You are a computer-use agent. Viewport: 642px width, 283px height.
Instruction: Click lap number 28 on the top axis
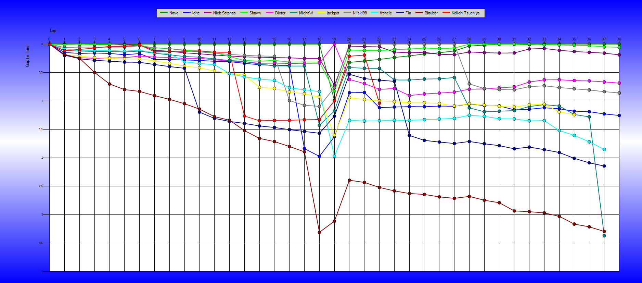pyautogui.click(x=469, y=39)
